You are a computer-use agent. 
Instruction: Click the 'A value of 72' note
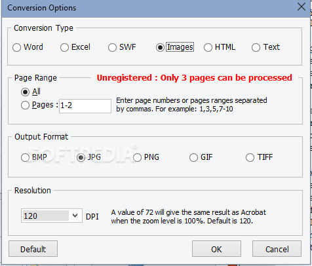coord(189,217)
